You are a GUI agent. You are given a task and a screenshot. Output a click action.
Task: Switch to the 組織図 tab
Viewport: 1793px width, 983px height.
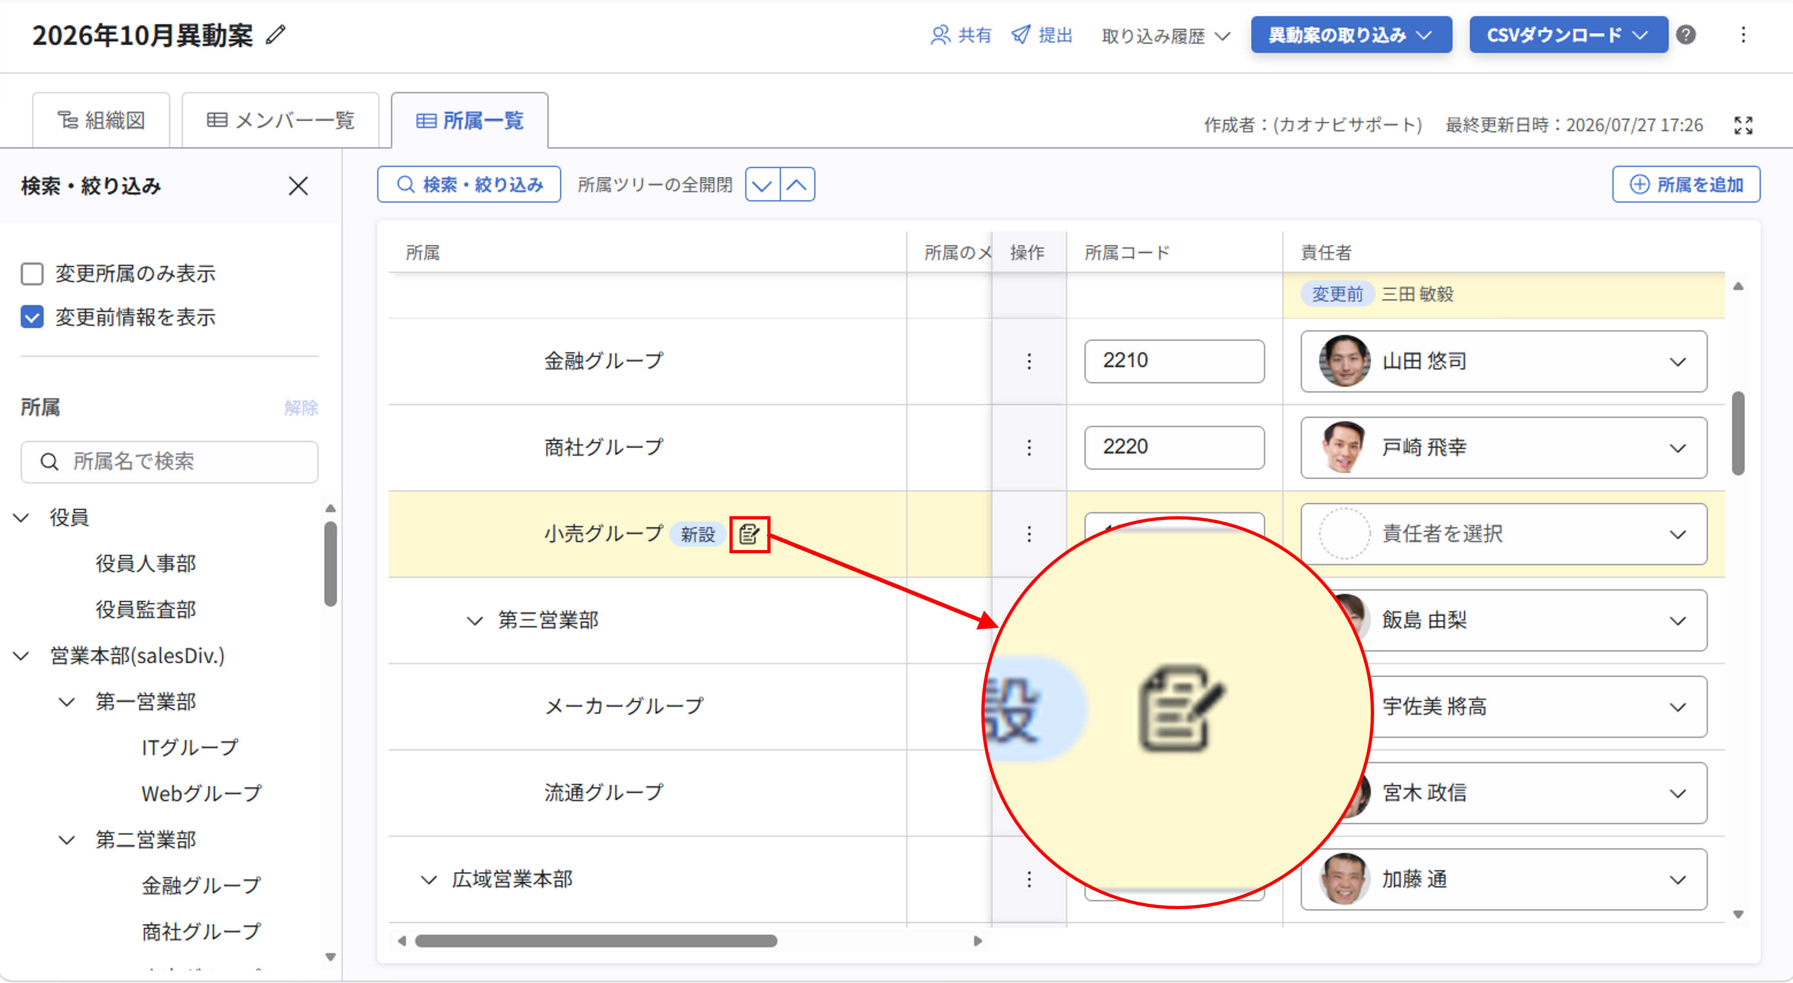click(x=101, y=120)
